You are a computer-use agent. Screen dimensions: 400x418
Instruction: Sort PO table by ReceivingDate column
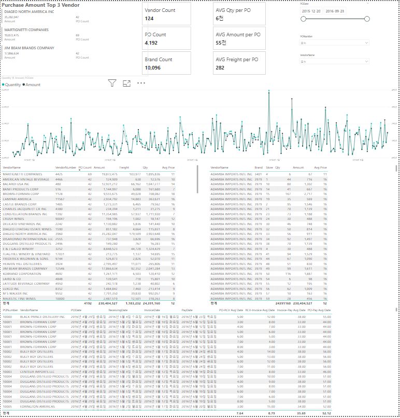(x=118, y=310)
